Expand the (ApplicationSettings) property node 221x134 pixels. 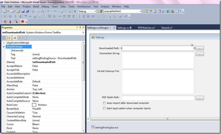[4, 43]
